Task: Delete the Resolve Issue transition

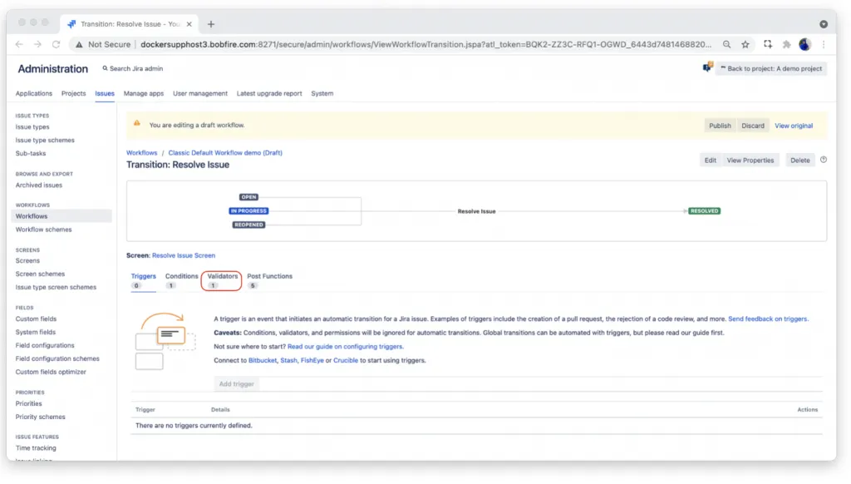Action: pos(799,161)
